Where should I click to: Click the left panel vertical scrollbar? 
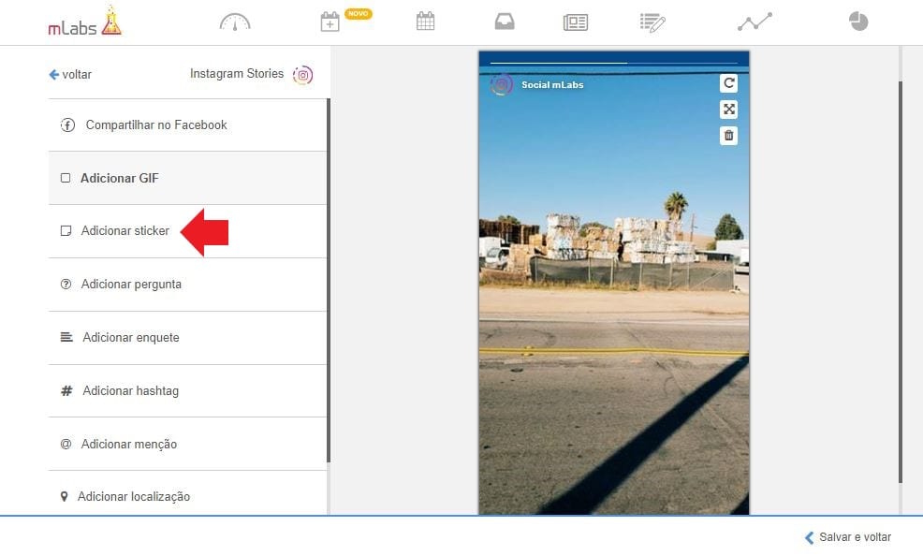[x=329, y=281]
